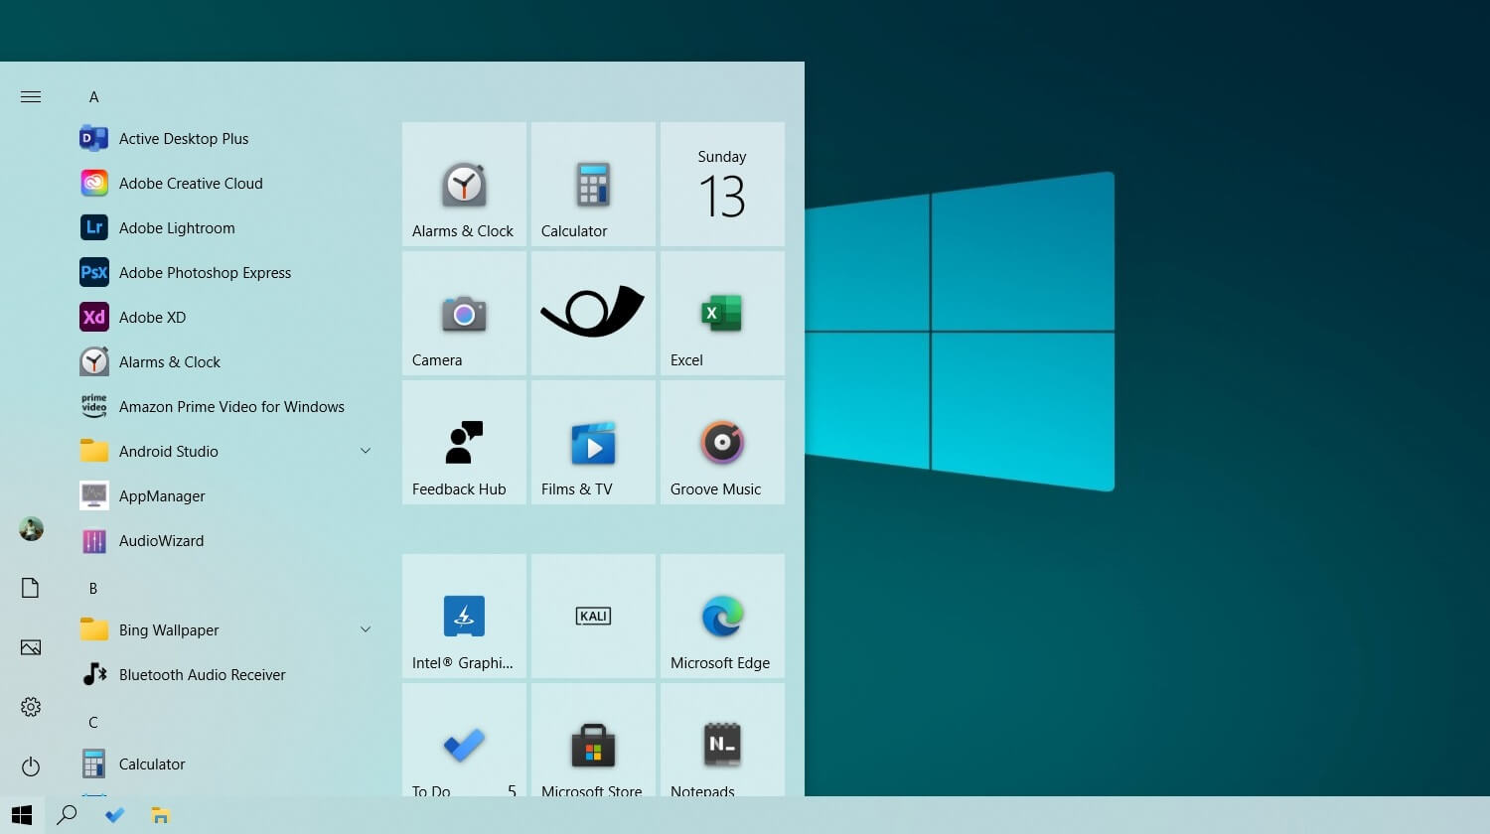Screen dimensions: 1490x834
Task: Open Calculator from the app list
Action: (x=226, y=764)
